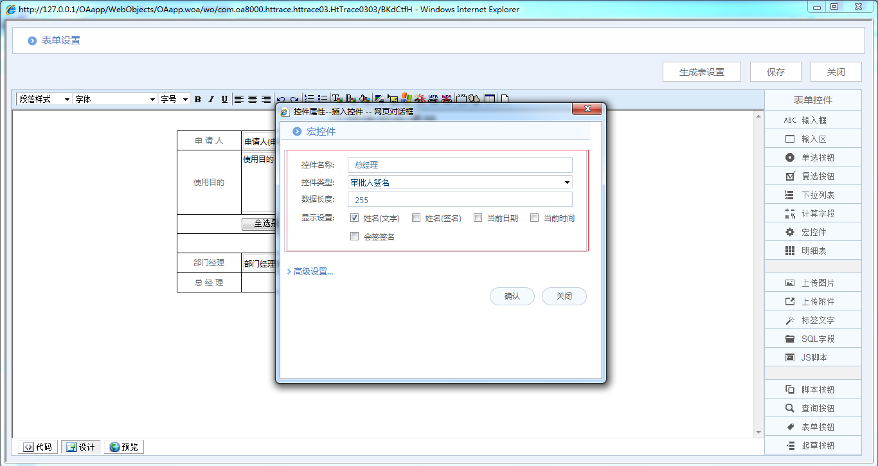878x466 pixels.
Task: Click the 确认 button in dialog
Action: [x=512, y=296]
